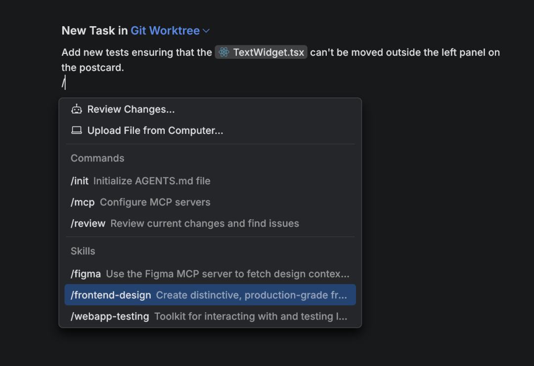534x366 pixels.
Task: Open the Git Worktree link
Action: point(165,31)
